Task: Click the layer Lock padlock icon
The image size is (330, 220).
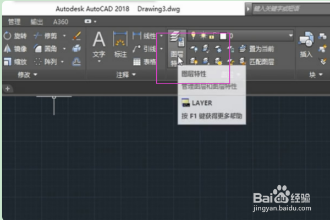Action: coord(230,49)
